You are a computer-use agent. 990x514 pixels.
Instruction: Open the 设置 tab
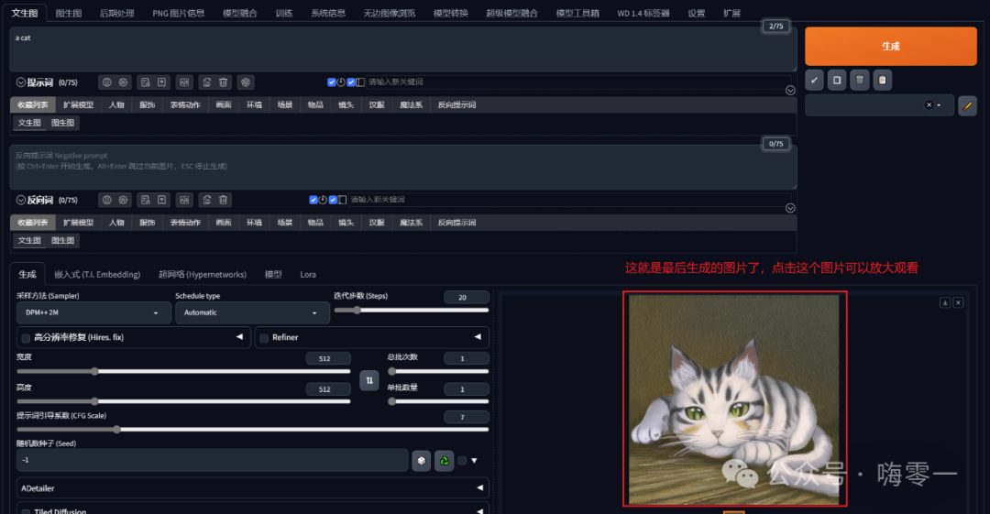(696, 13)
